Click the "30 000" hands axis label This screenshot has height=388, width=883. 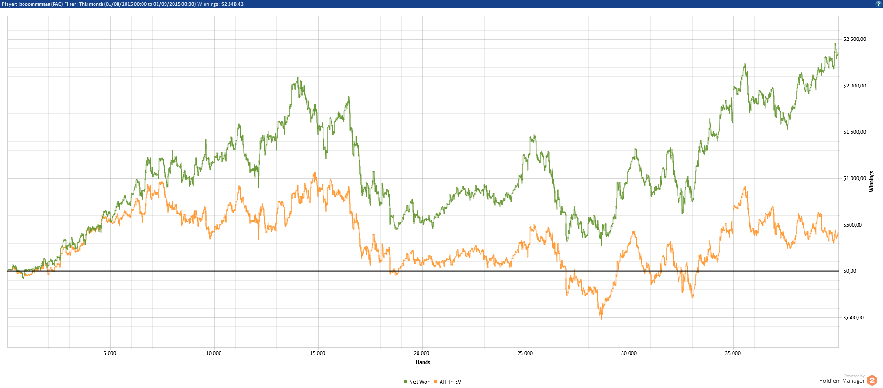coord(629,353)
